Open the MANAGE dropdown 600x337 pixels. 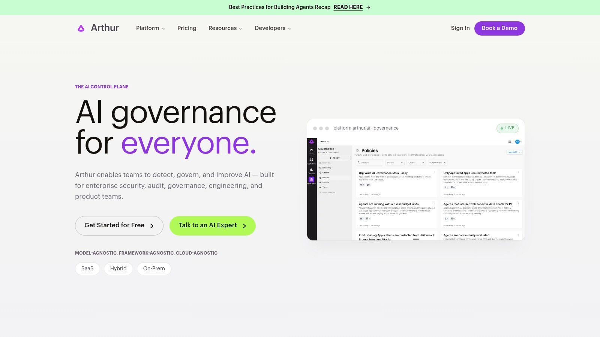pyautogui.click(x=514, y=152)
